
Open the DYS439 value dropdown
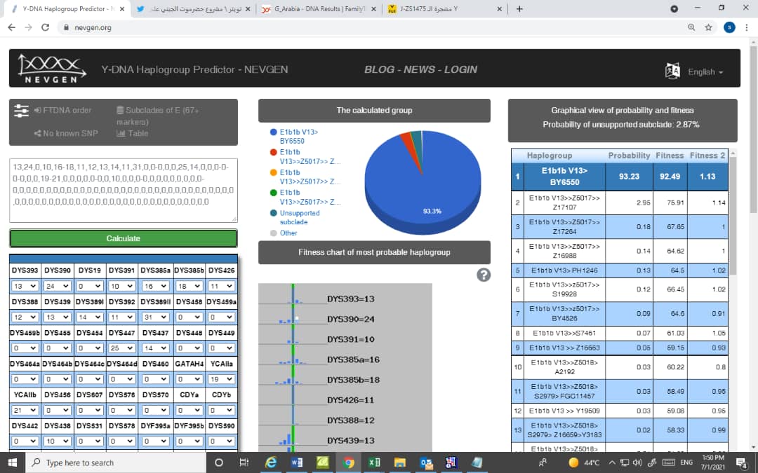pos(57,317)
